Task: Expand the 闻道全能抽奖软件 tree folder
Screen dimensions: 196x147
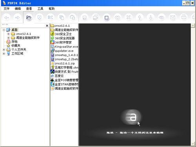Action: [x=8, y=38]
